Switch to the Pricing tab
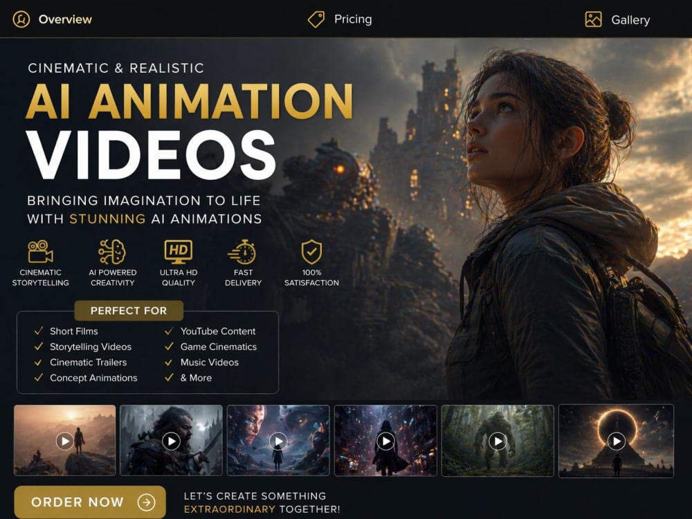 [340, 19]
